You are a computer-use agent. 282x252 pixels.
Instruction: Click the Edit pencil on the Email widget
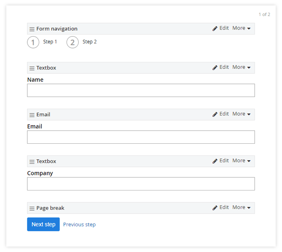215,114
